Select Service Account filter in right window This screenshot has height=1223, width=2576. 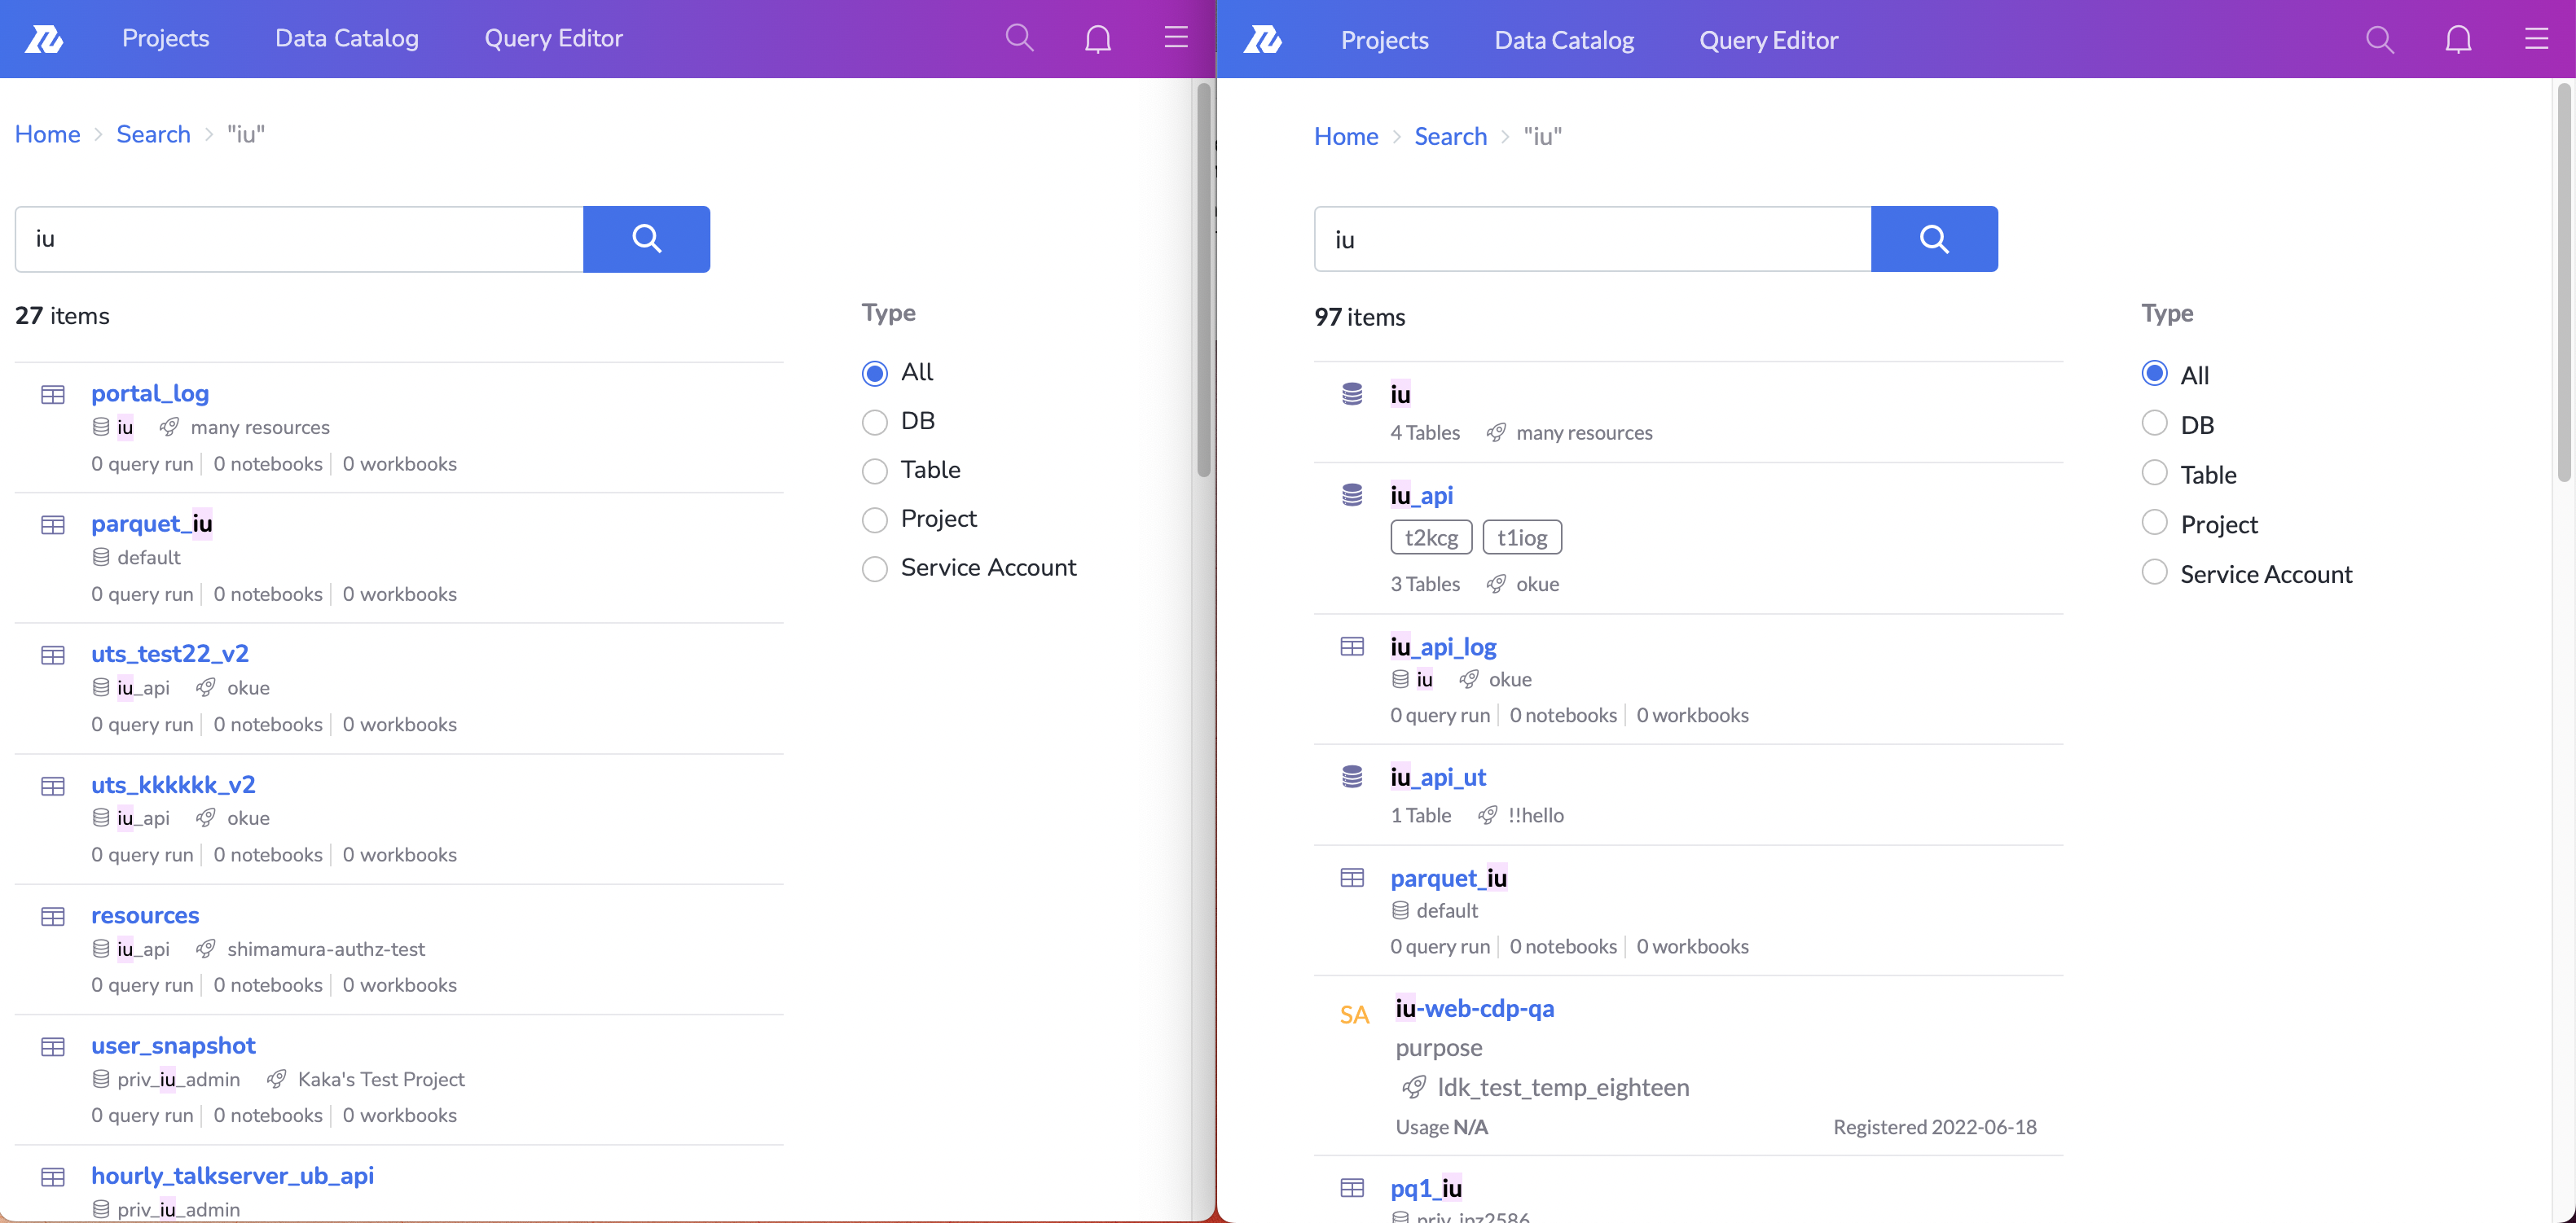(2155, 572)
